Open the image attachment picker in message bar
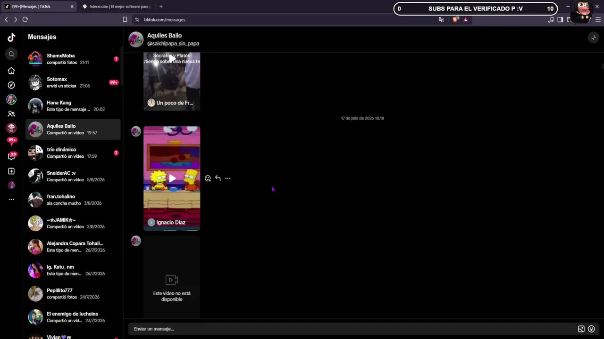The height and width of the screenshot is (339, 604). pyautogui.click(x=581, y=329)
